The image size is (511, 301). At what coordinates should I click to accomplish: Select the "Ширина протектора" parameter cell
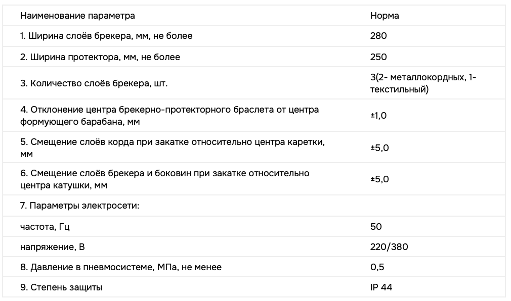point(100,57)
